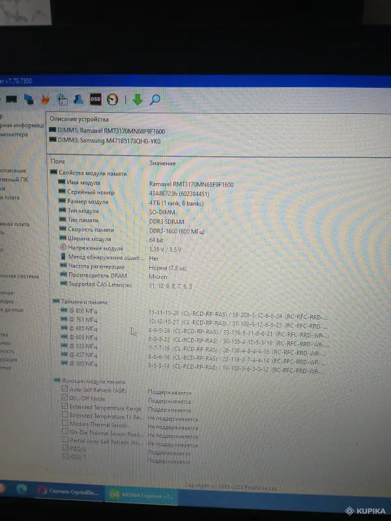The width and height of the screenshot is (391, 521).
Task: Click the toolbar icon left of the user icon
Action: [62, 100]
